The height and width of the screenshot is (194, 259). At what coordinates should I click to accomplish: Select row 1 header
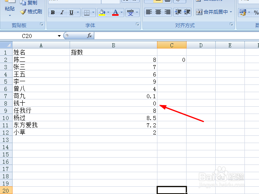coord(6,52)
